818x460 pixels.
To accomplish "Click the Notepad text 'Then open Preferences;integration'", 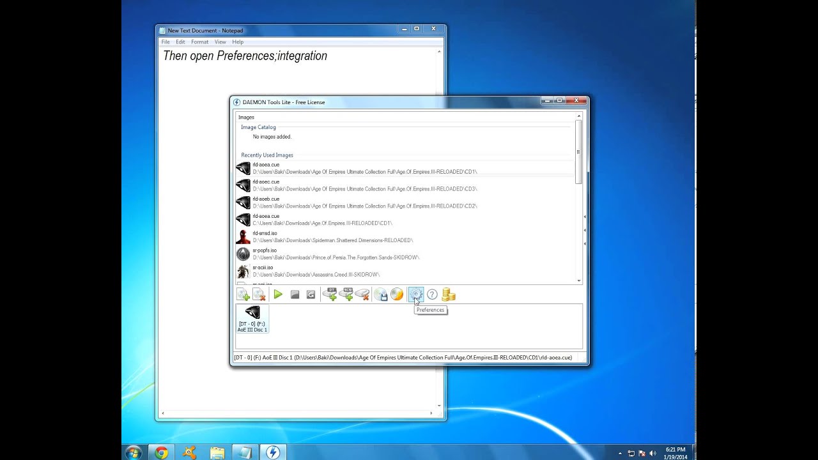I will [x=245, y=56].
